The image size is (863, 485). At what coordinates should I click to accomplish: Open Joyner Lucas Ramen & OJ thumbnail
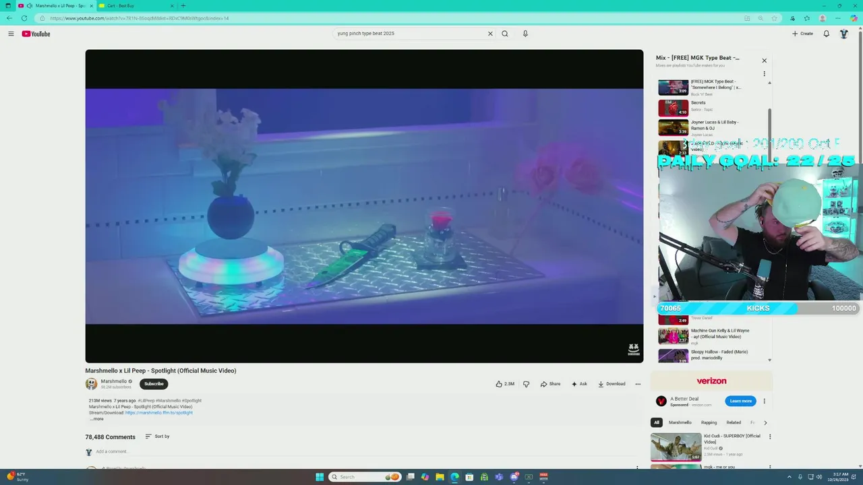point(673,128)
